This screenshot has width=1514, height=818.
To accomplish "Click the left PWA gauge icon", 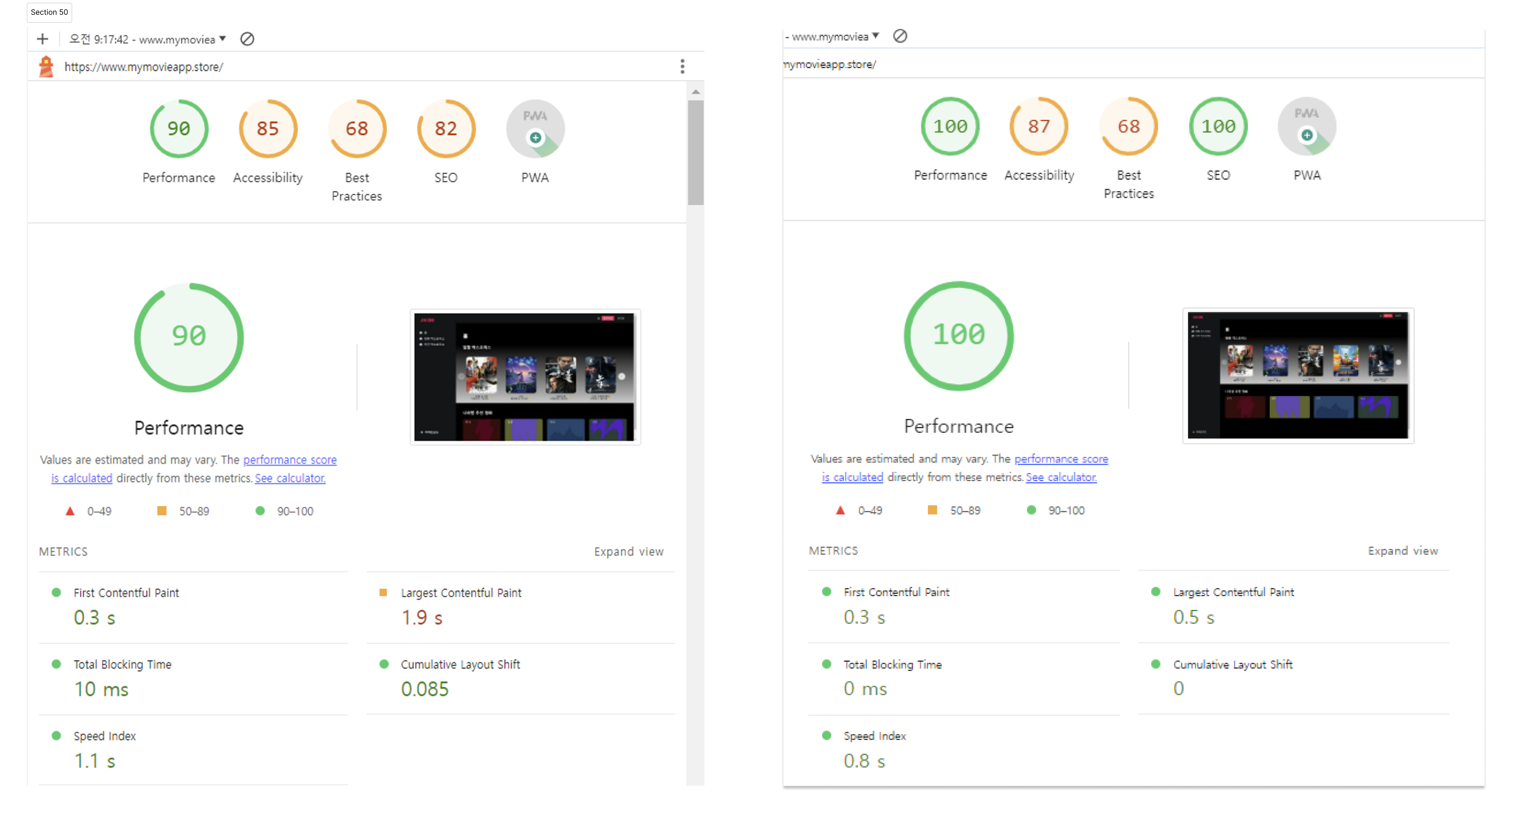I will coord(535,129).
